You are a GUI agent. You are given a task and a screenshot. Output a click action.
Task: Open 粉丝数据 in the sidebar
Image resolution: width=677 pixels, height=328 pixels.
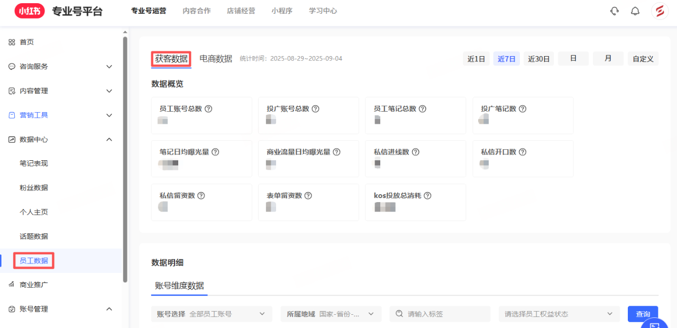[34, 188]
